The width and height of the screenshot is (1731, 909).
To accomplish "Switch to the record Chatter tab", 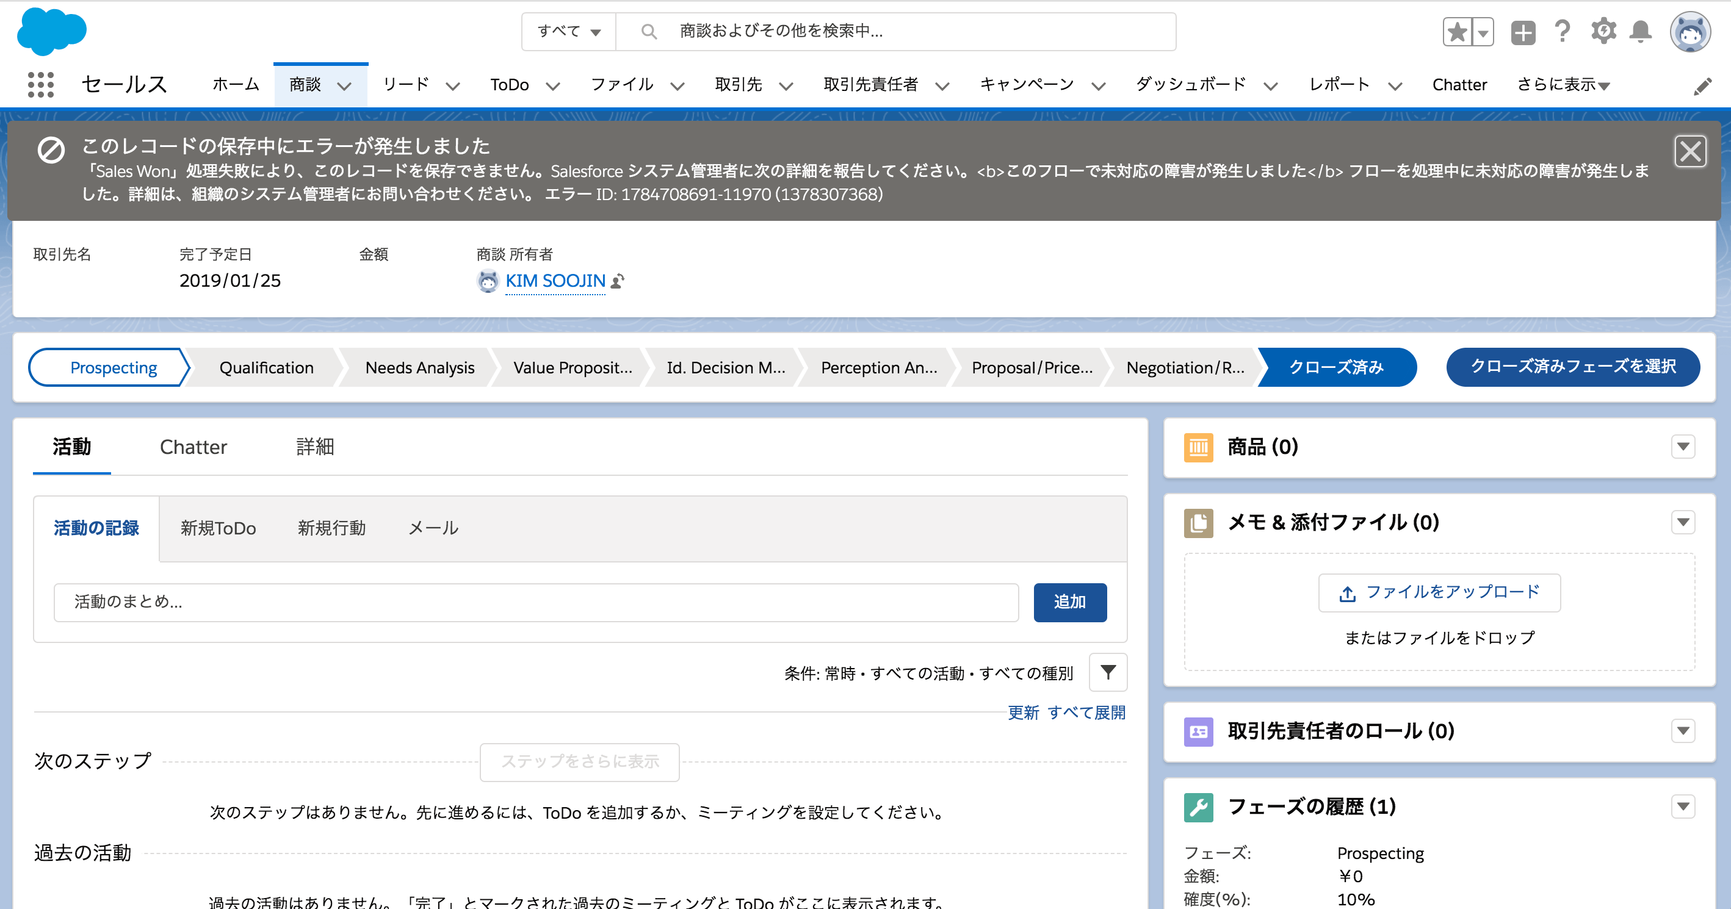I will (193, 447).
